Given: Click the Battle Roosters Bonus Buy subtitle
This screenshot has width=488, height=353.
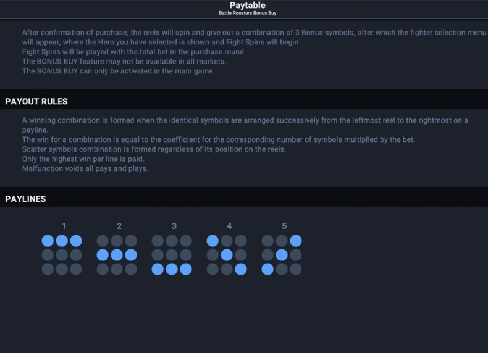Looking at the screenshot, I should 248,13.
